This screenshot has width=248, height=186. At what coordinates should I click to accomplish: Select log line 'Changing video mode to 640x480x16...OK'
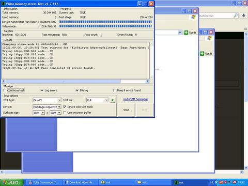[35, 44]
